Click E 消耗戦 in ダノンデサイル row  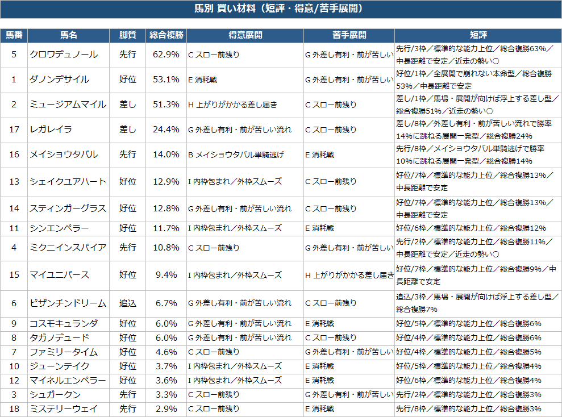[x=202, y=80]
